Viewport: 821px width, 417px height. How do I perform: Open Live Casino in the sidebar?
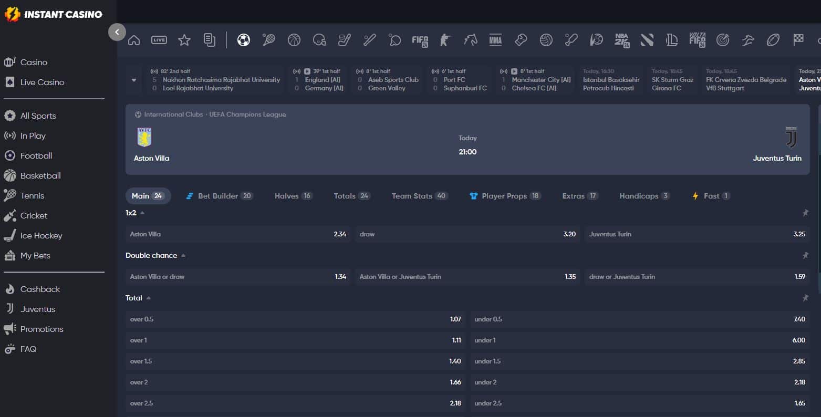tap(42, 82)
